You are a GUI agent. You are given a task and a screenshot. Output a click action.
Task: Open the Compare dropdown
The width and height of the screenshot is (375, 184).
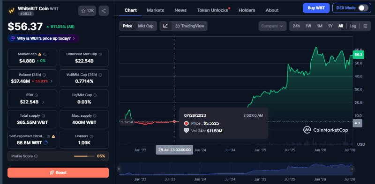pyautogui.click(x=272, y=26)
